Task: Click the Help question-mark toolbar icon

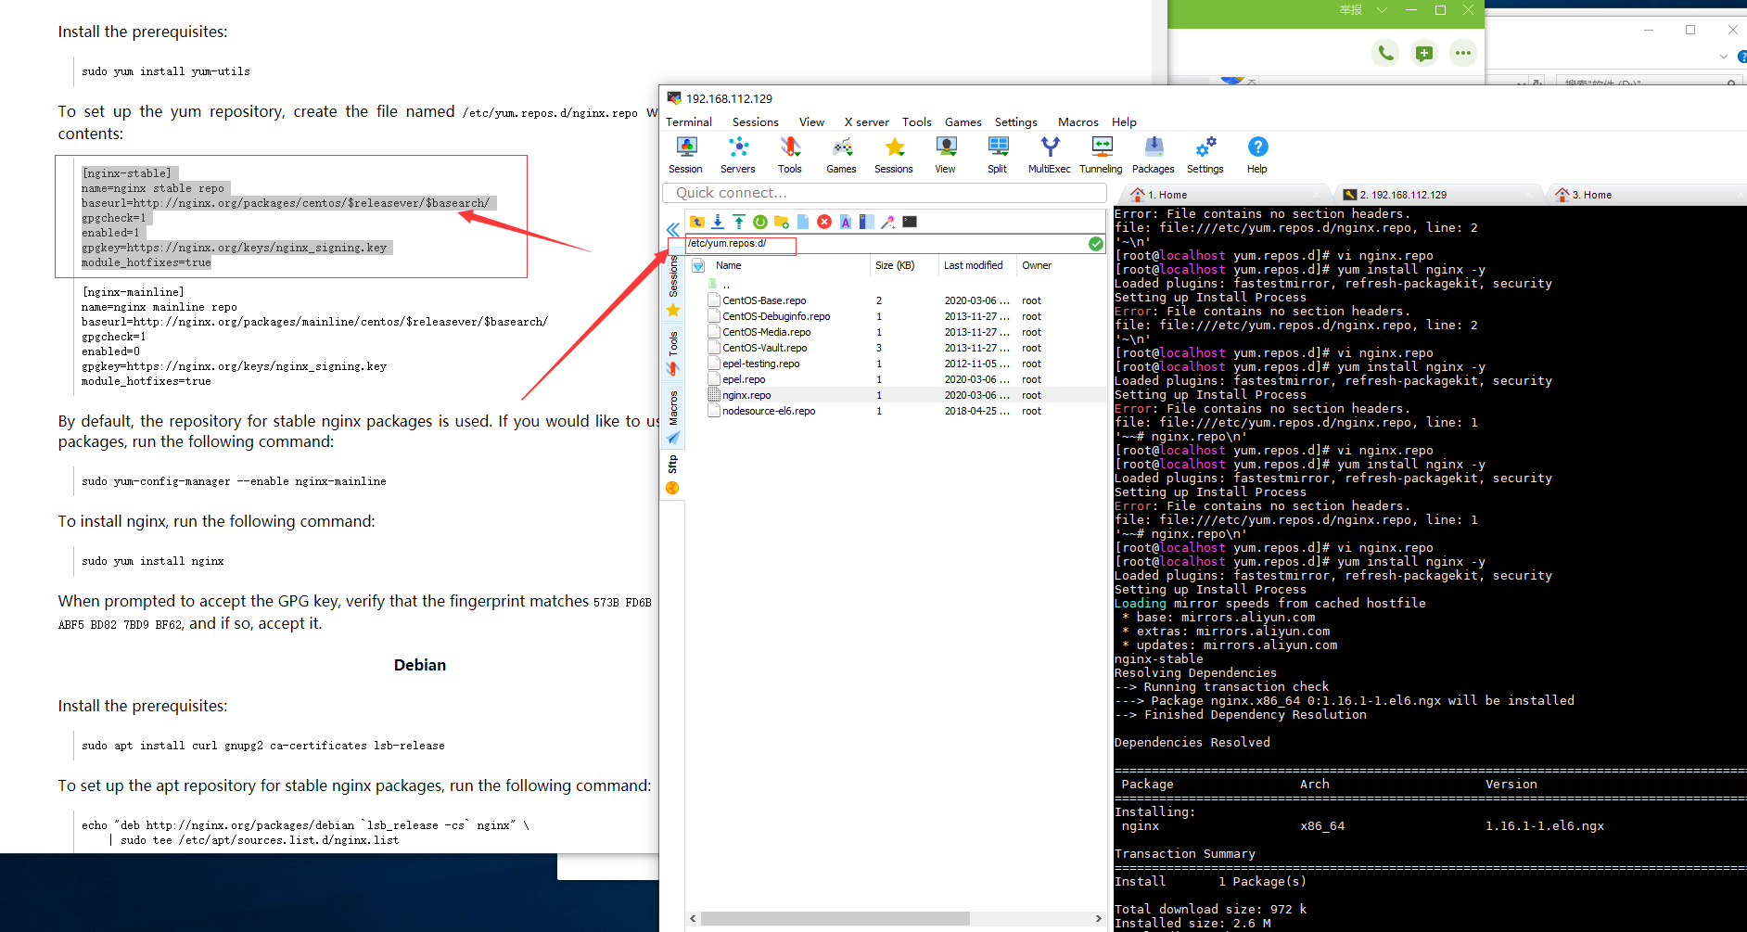Action: coord(1257,155)
